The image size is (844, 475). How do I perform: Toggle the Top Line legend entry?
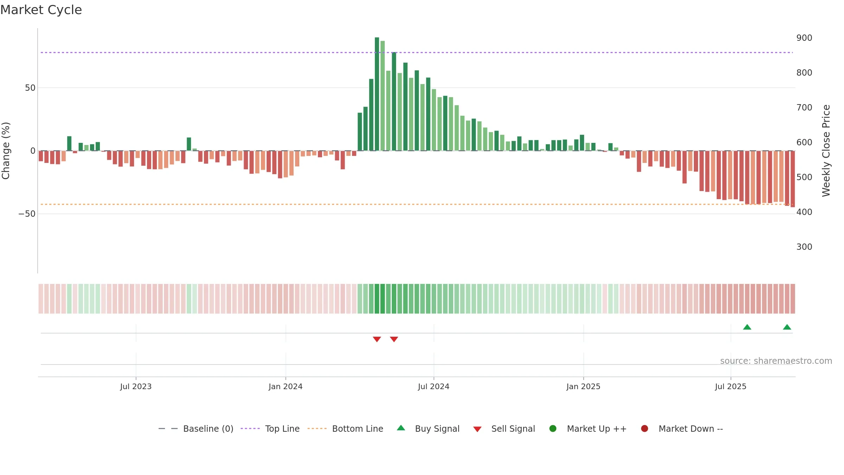(x=270, y=429)
